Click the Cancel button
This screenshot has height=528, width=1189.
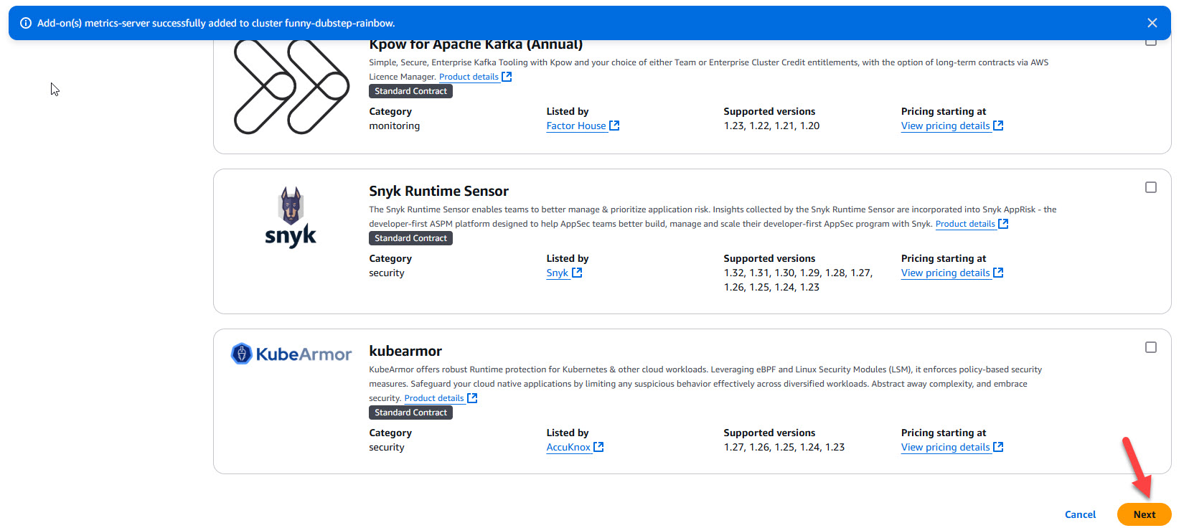pos(1080,514)
